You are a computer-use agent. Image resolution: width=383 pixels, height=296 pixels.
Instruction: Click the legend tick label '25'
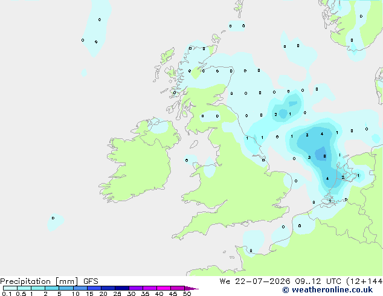point(117,294)
